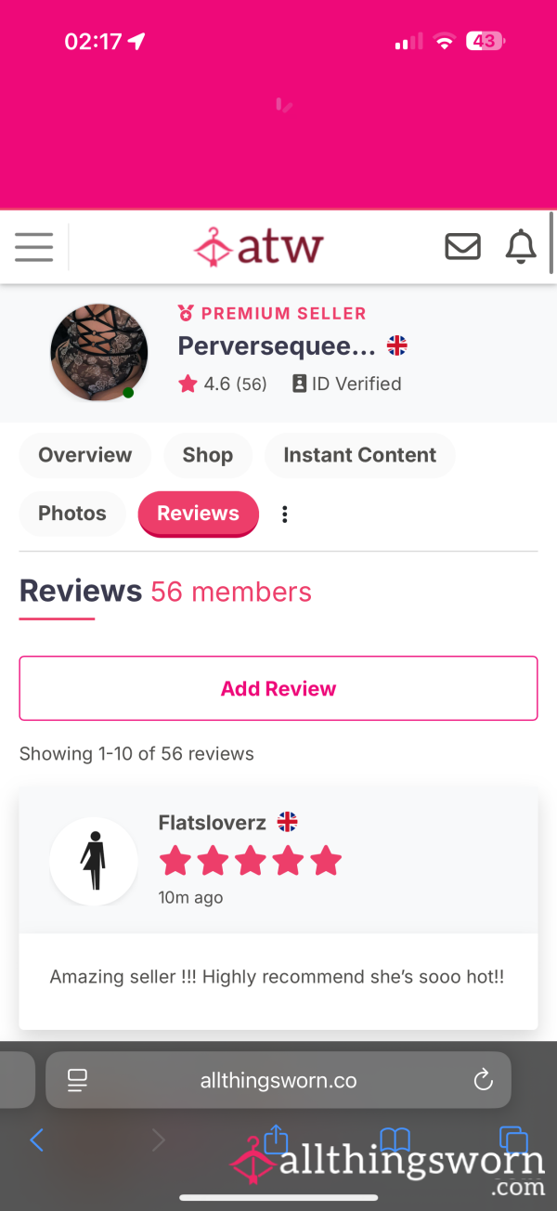557x1211 pixels.
Task: Expand the three-dot more tabs menu
Action: click(x=285, y=514)
